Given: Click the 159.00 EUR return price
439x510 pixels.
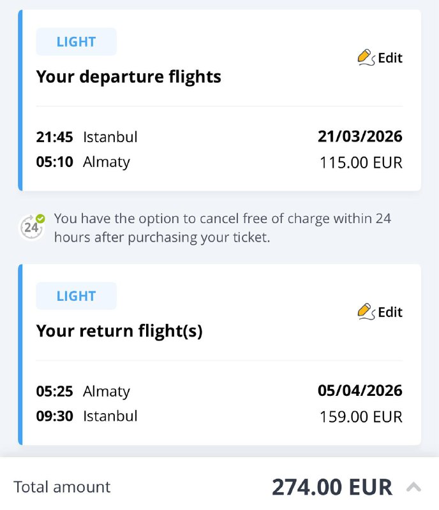Looking at the screenshot, I should [x=361, y=417].
